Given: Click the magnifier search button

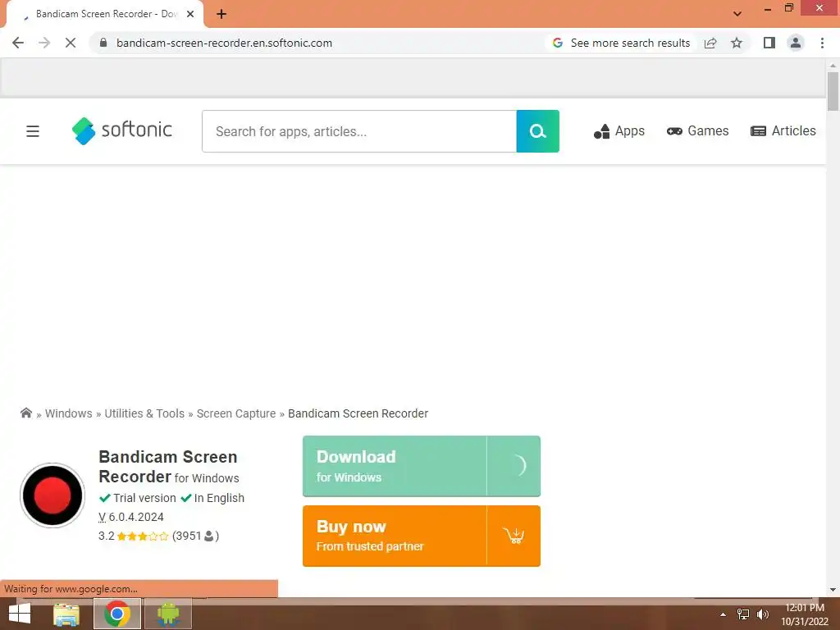Looking at the screenshot, I should tap(538, 131).
